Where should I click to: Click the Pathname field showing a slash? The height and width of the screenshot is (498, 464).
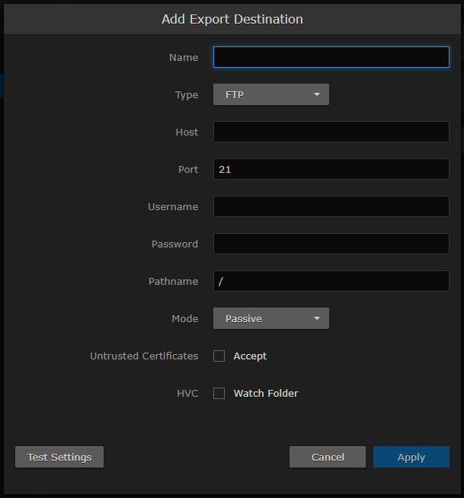click(331, 281)
